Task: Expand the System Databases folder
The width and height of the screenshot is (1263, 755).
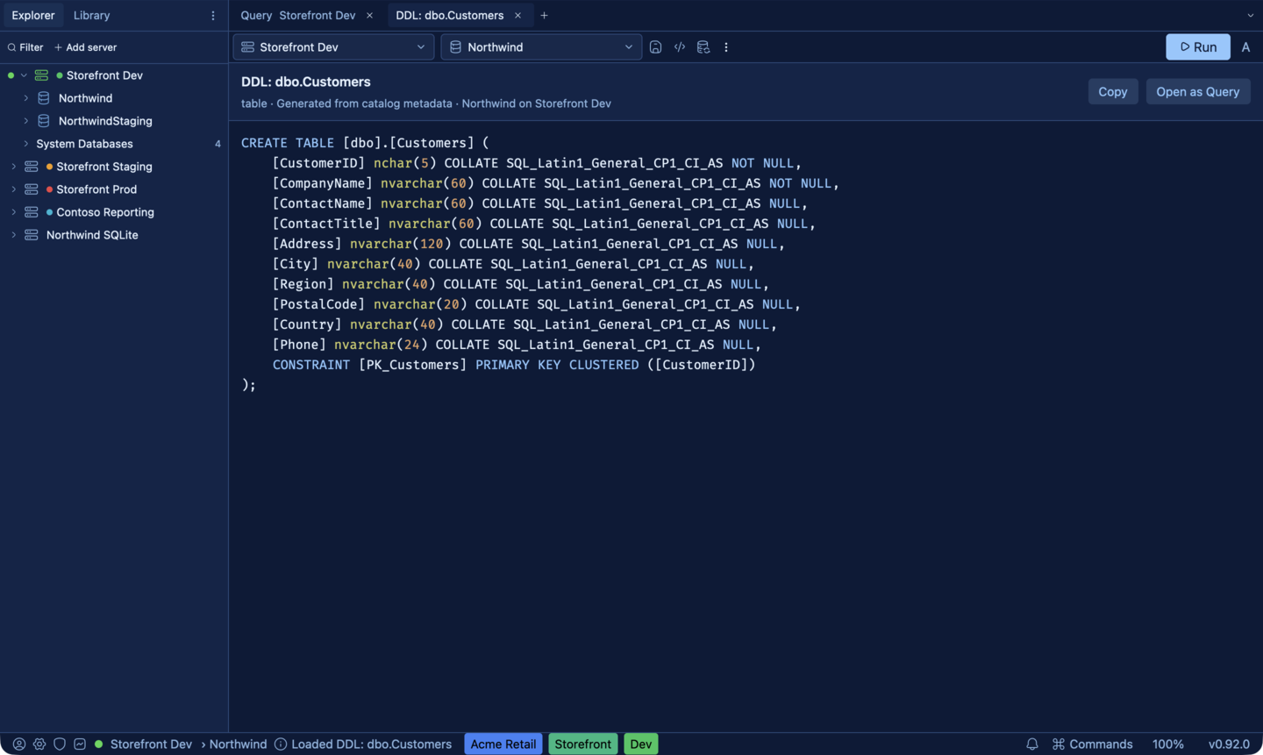Action: pos(25,144)
